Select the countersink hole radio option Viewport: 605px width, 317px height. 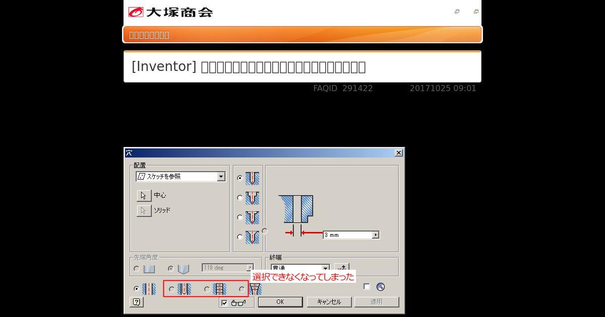coord(240,237)
